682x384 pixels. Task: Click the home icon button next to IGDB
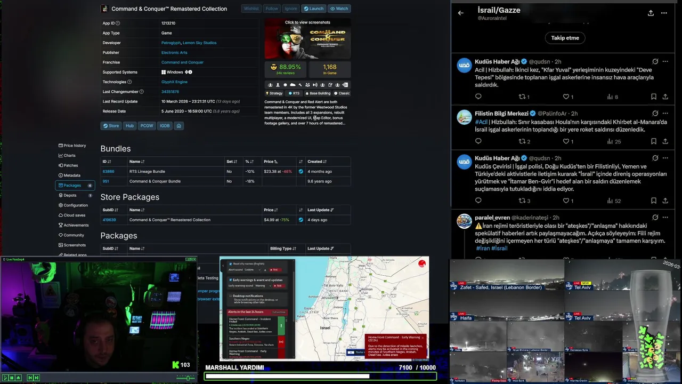(179, 126)
